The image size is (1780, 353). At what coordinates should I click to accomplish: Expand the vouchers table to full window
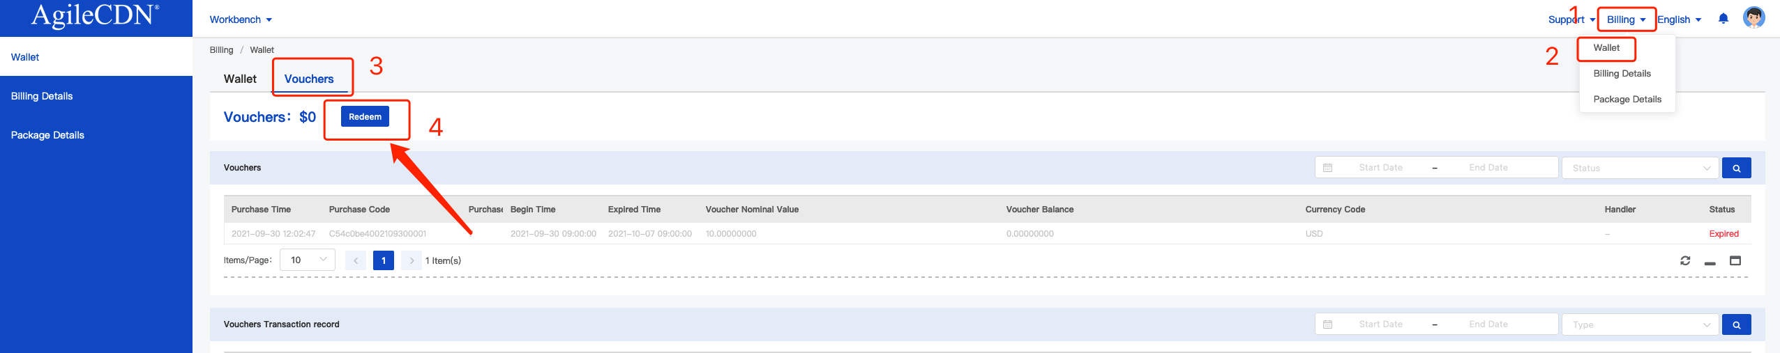click(1735, 260)
